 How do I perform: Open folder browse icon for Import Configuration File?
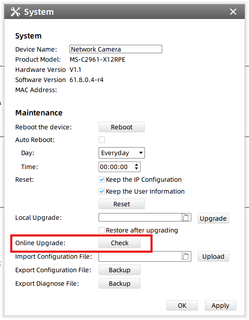click(x=185, y=256)
